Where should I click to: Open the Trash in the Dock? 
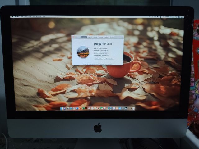point(133,108)
